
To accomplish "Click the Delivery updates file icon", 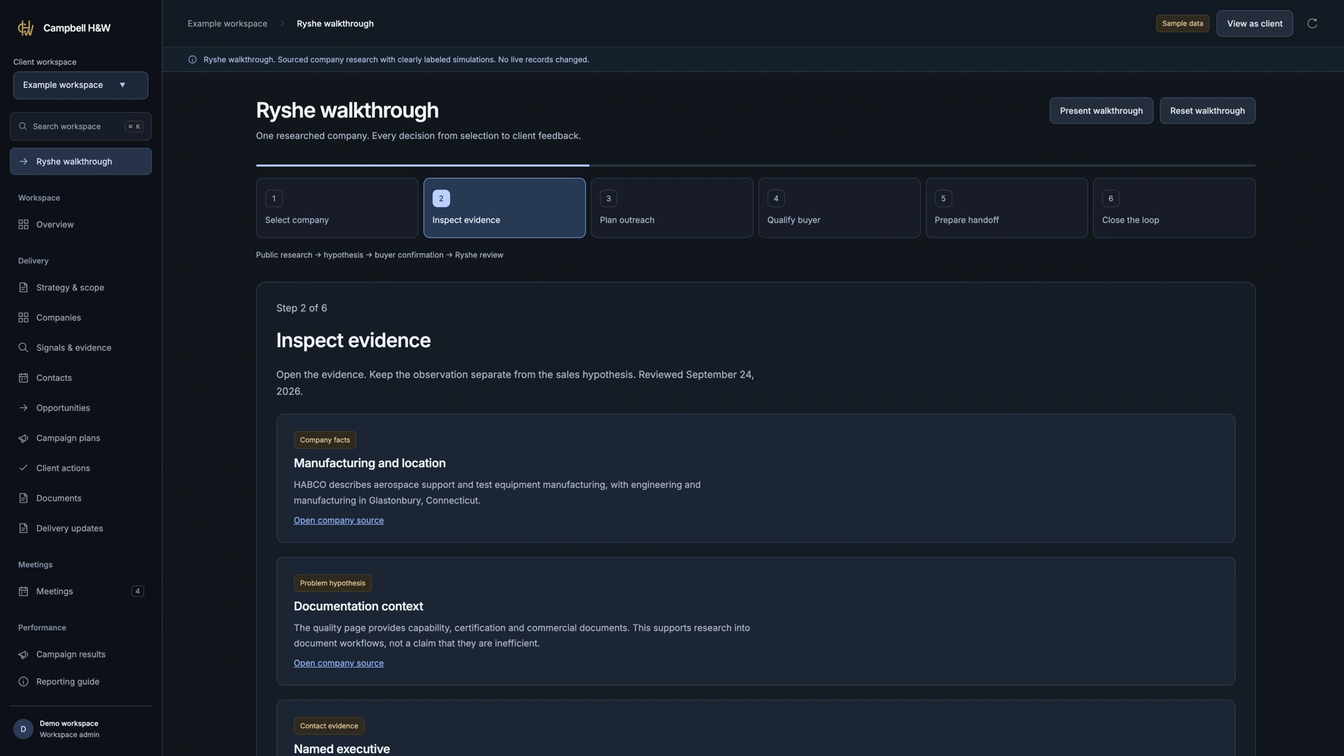I will [23, 528].
